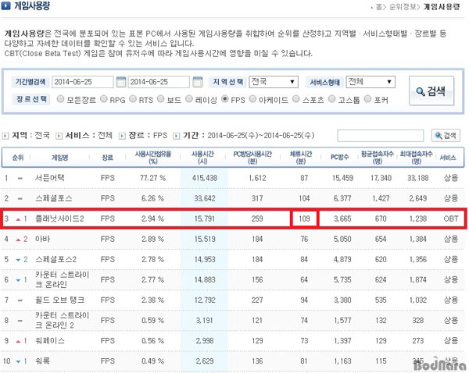Click the 109 stay time value

pyautogui.click(x=304, y=218)
